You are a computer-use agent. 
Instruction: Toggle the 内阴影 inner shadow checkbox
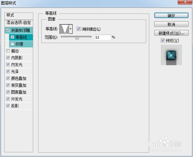[8, 57]
